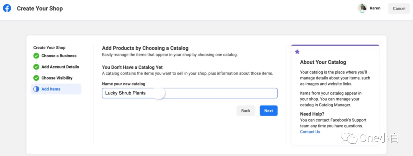Click the Facebook logo icon
Image resolution: width=413 pixels, height=156 pixels.
point(7,8)
